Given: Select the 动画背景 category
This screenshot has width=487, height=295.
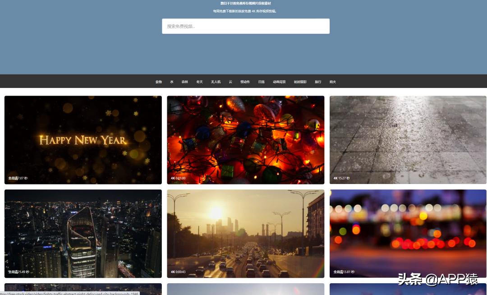Looking at the screenshot, I should (279, 82).
